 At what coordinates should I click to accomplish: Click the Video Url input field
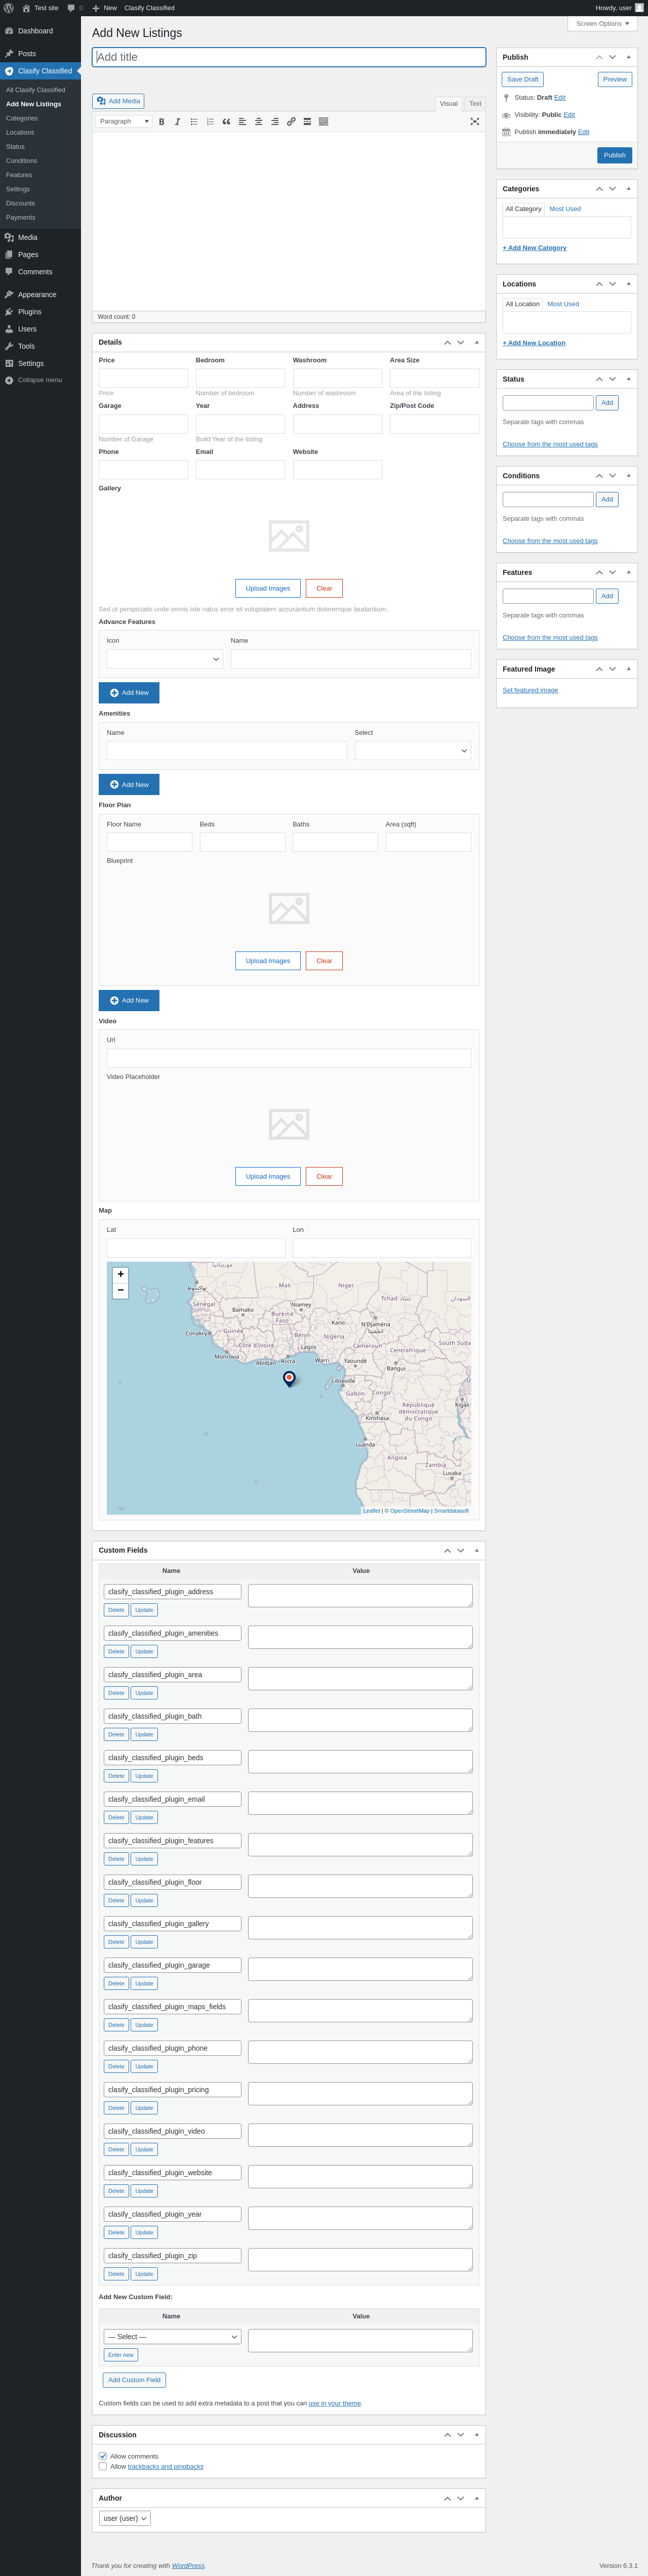tap(289, 1058)
